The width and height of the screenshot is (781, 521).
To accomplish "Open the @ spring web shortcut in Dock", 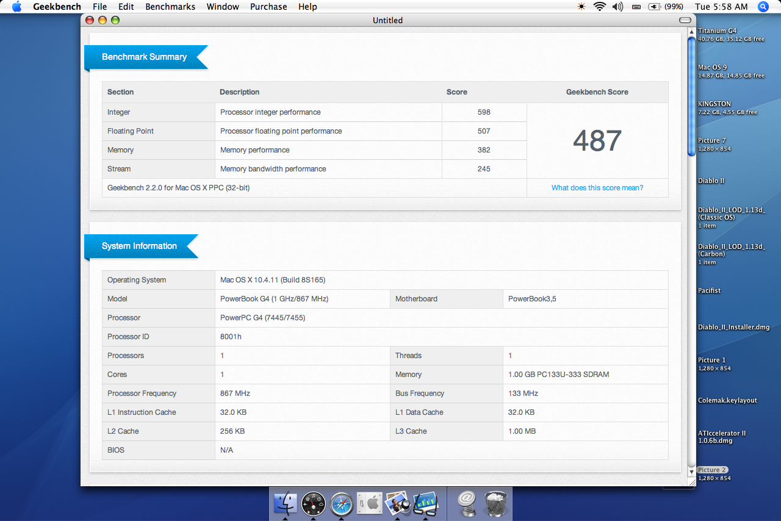I will (467, 504).
